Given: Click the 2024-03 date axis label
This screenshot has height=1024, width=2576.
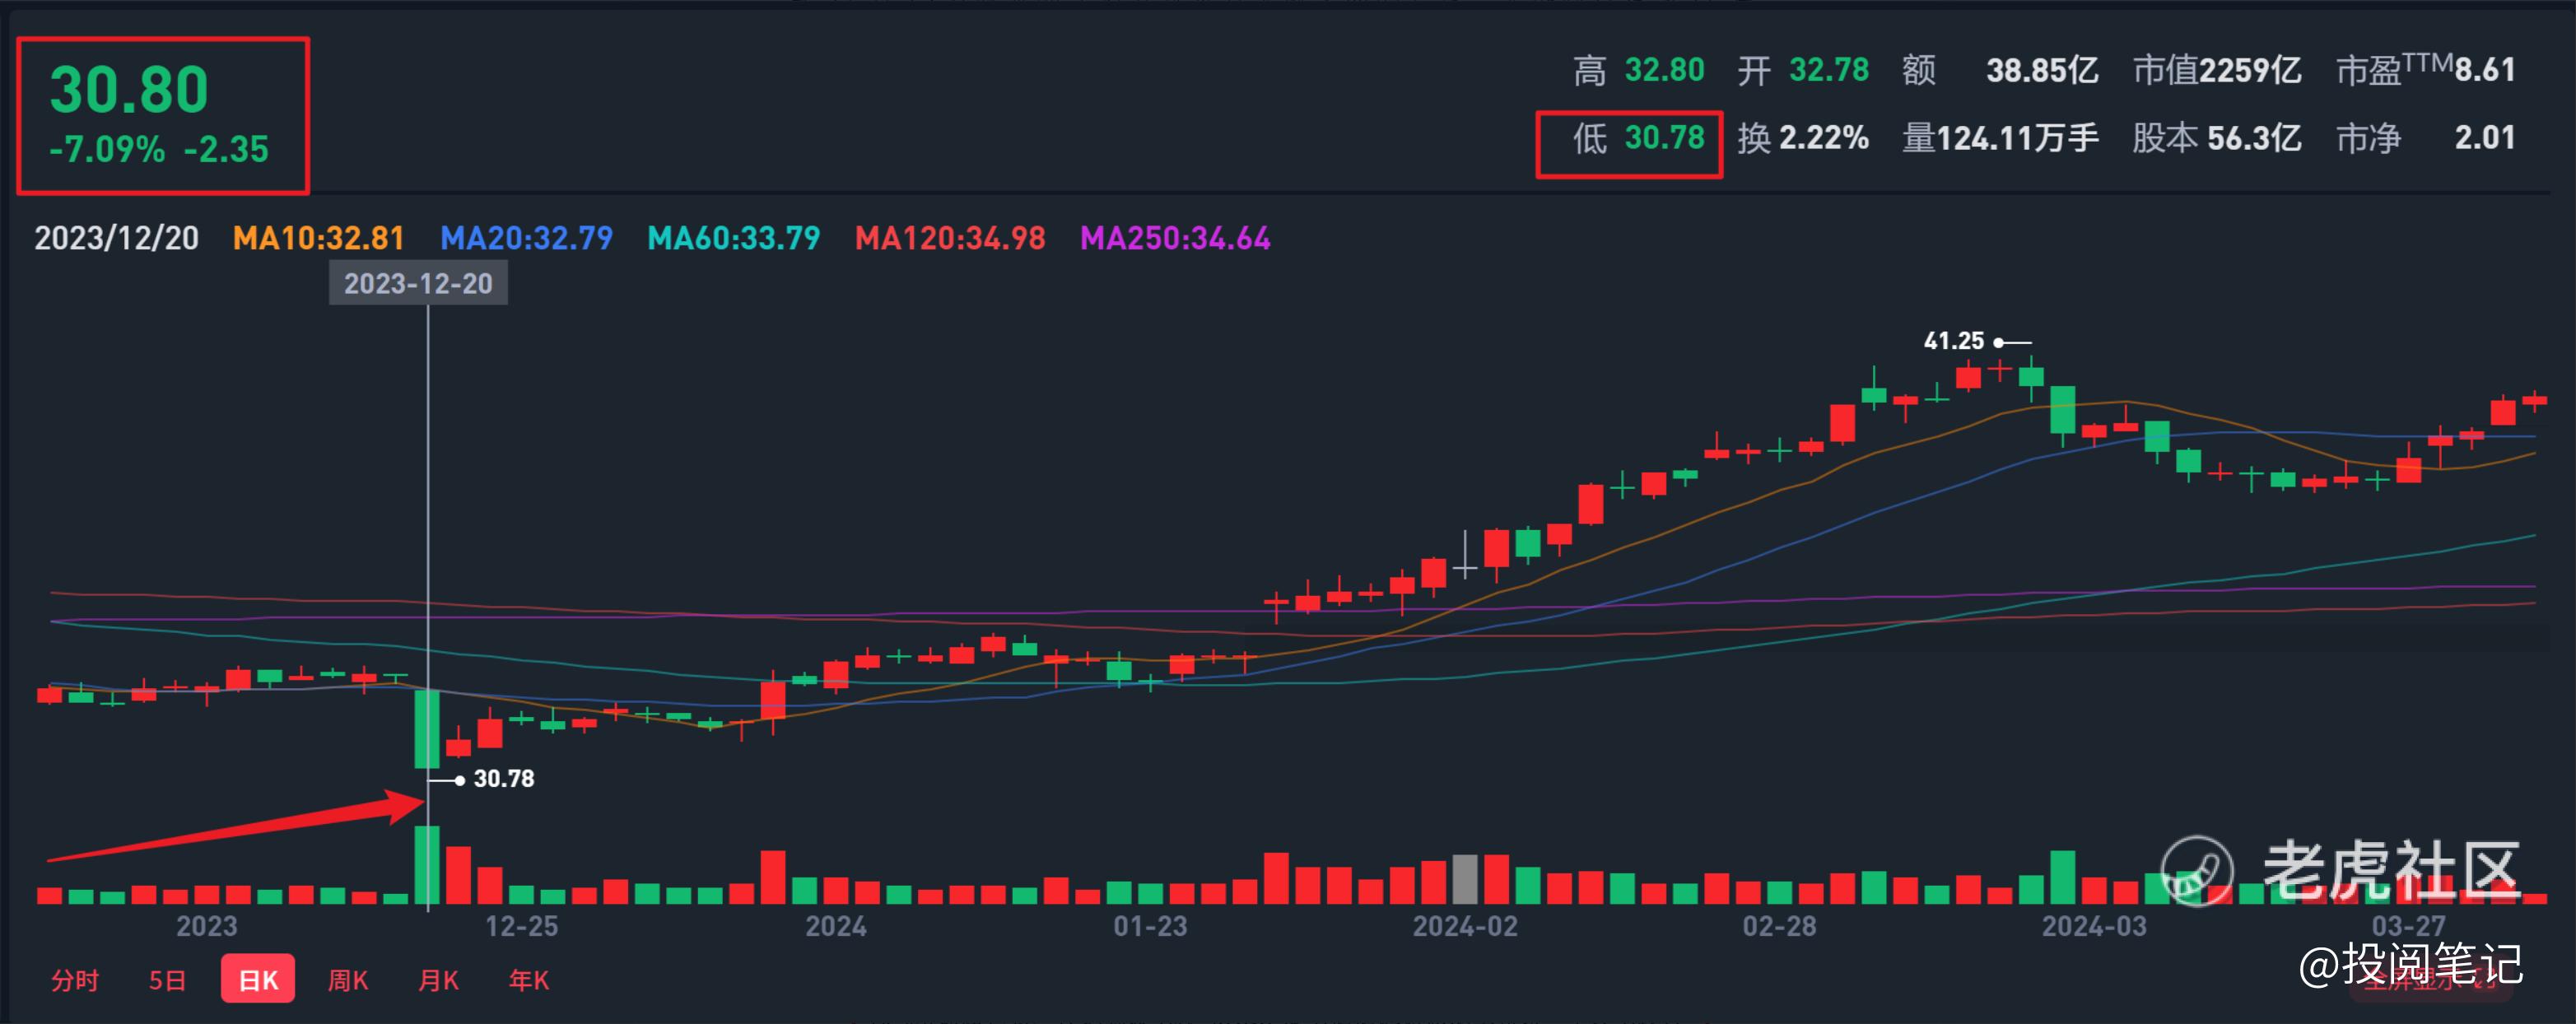Looking at the screenshot, I should 2094,927.
